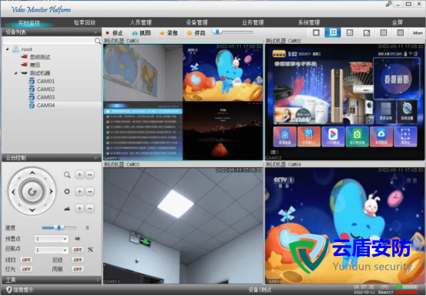
Task: Click the 停止 stop button
Action: tap(114, 33)
